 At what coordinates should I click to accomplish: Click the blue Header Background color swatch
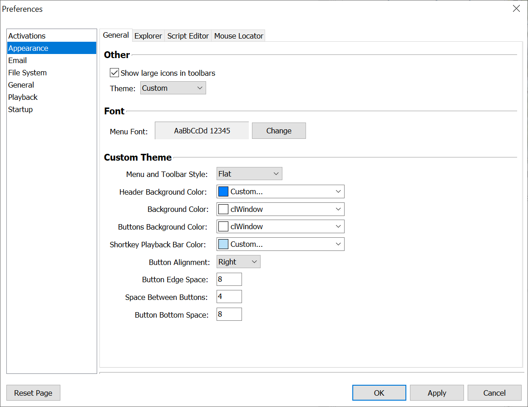tap(223, 191)
